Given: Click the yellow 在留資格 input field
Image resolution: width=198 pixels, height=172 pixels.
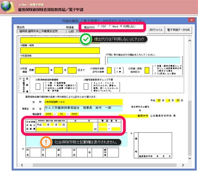Looking at the screenshot, I should coord(60,61).
